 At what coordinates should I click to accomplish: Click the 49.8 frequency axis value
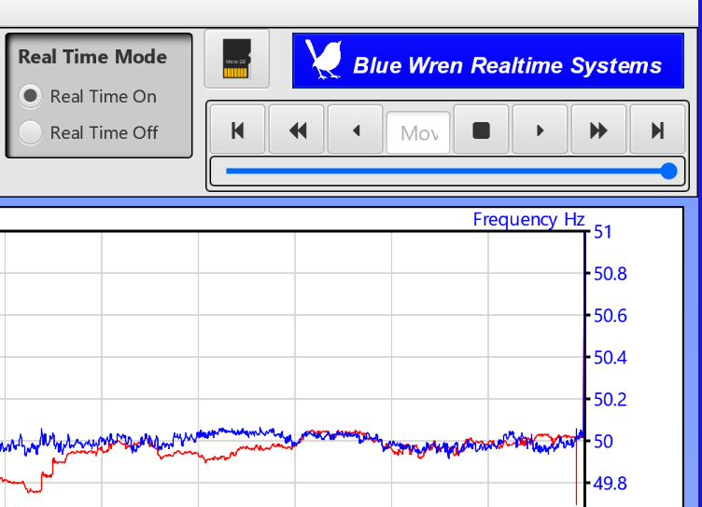(x=611, y=484)
